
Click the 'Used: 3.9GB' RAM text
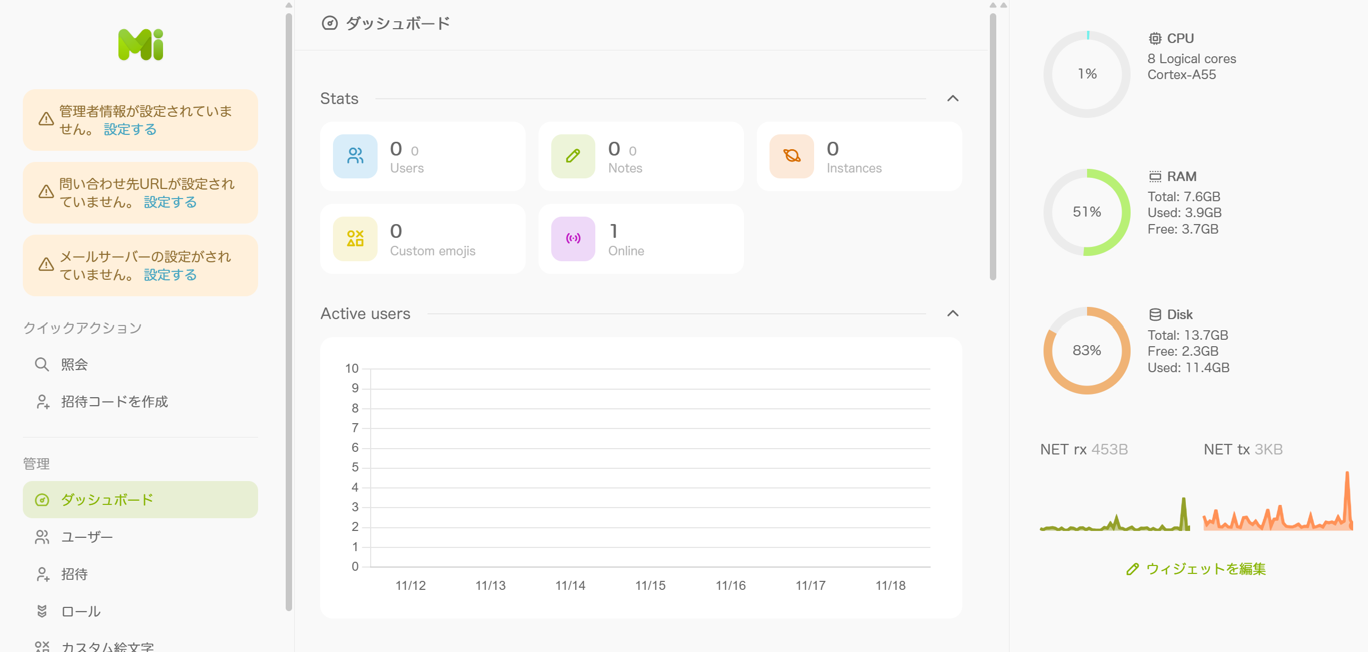(1185, 213)
